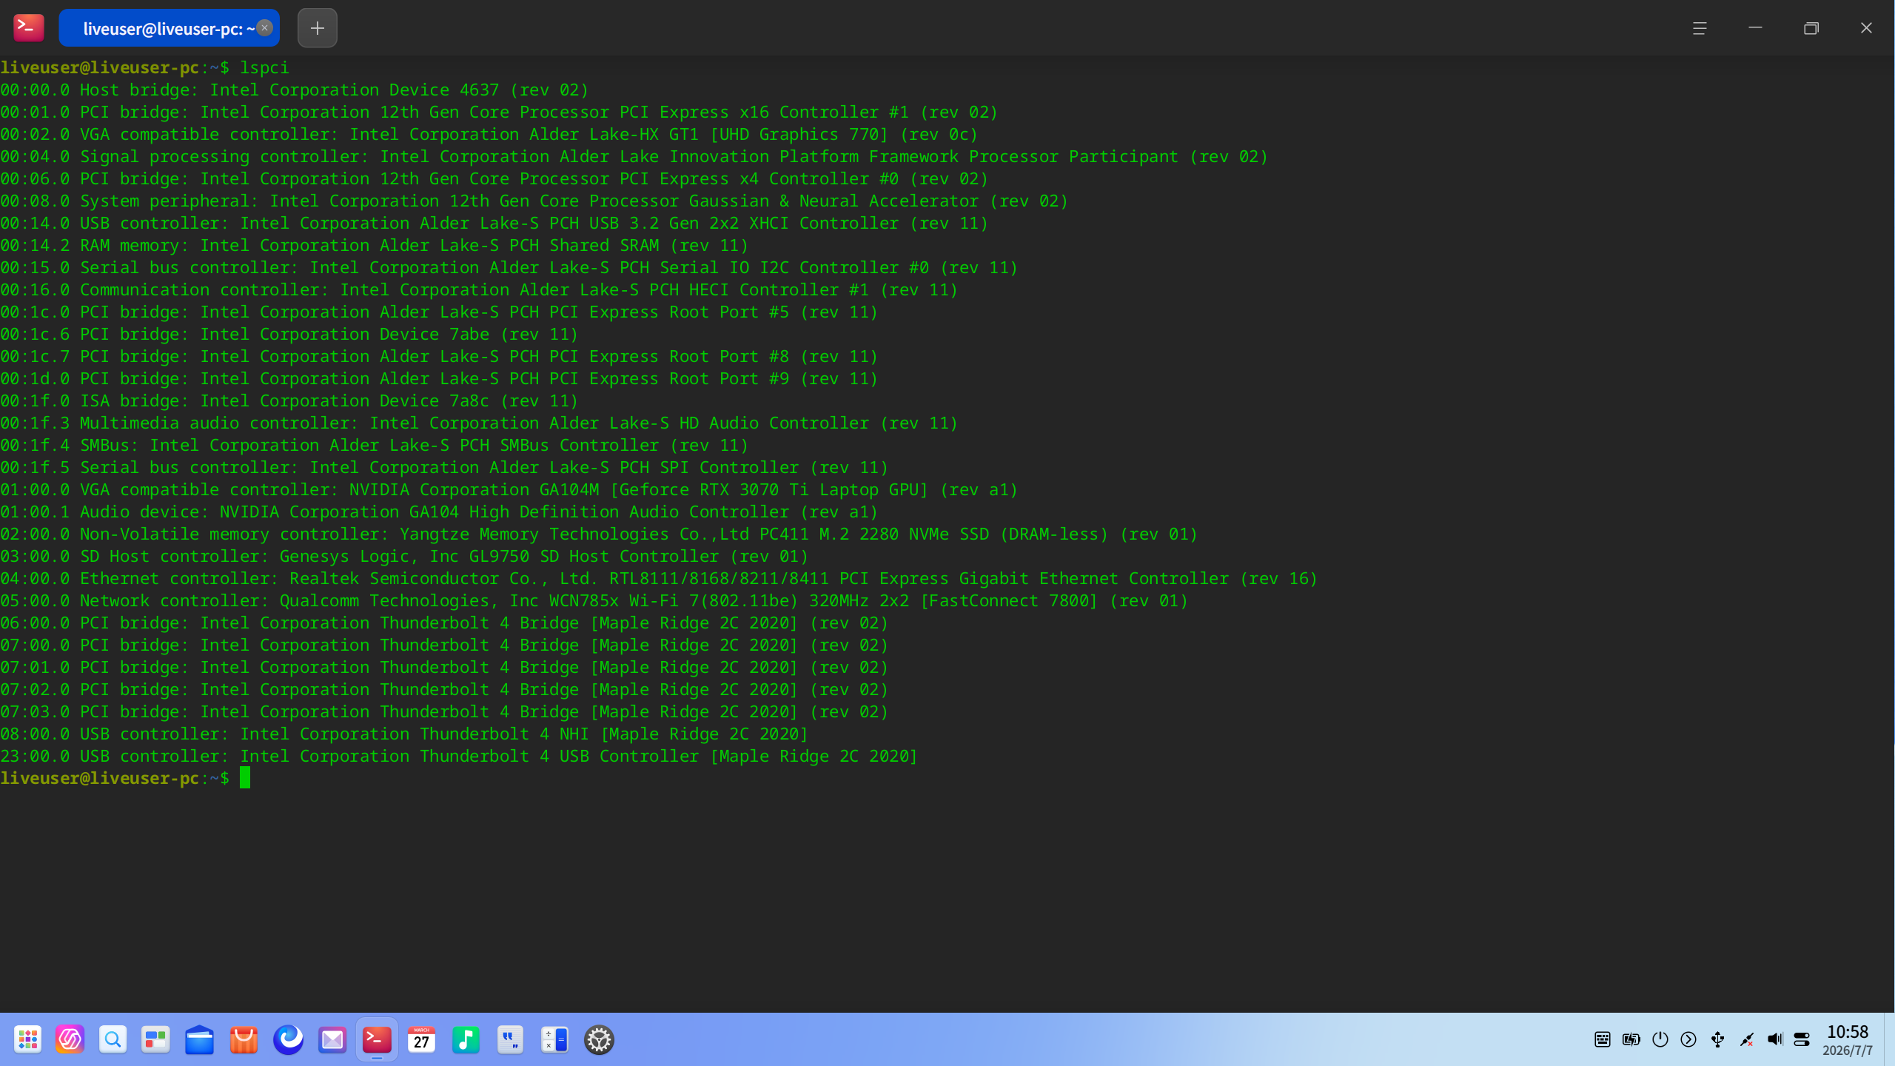Open the multitasking view in the dock
Viewport: 1895px width, 1066px height.
(x=155, y=1040)
